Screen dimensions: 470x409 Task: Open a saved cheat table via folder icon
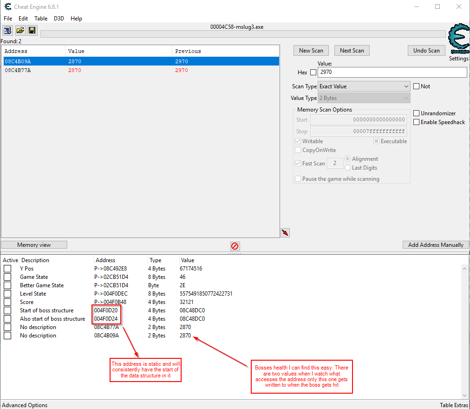click(x=20, y=30)
